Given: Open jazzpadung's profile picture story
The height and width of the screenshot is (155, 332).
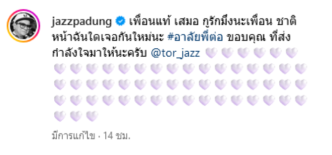Looking at the screenshot, I should point(23,26).
